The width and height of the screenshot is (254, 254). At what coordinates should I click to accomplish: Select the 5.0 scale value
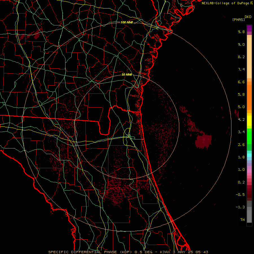tap(241, 107)
